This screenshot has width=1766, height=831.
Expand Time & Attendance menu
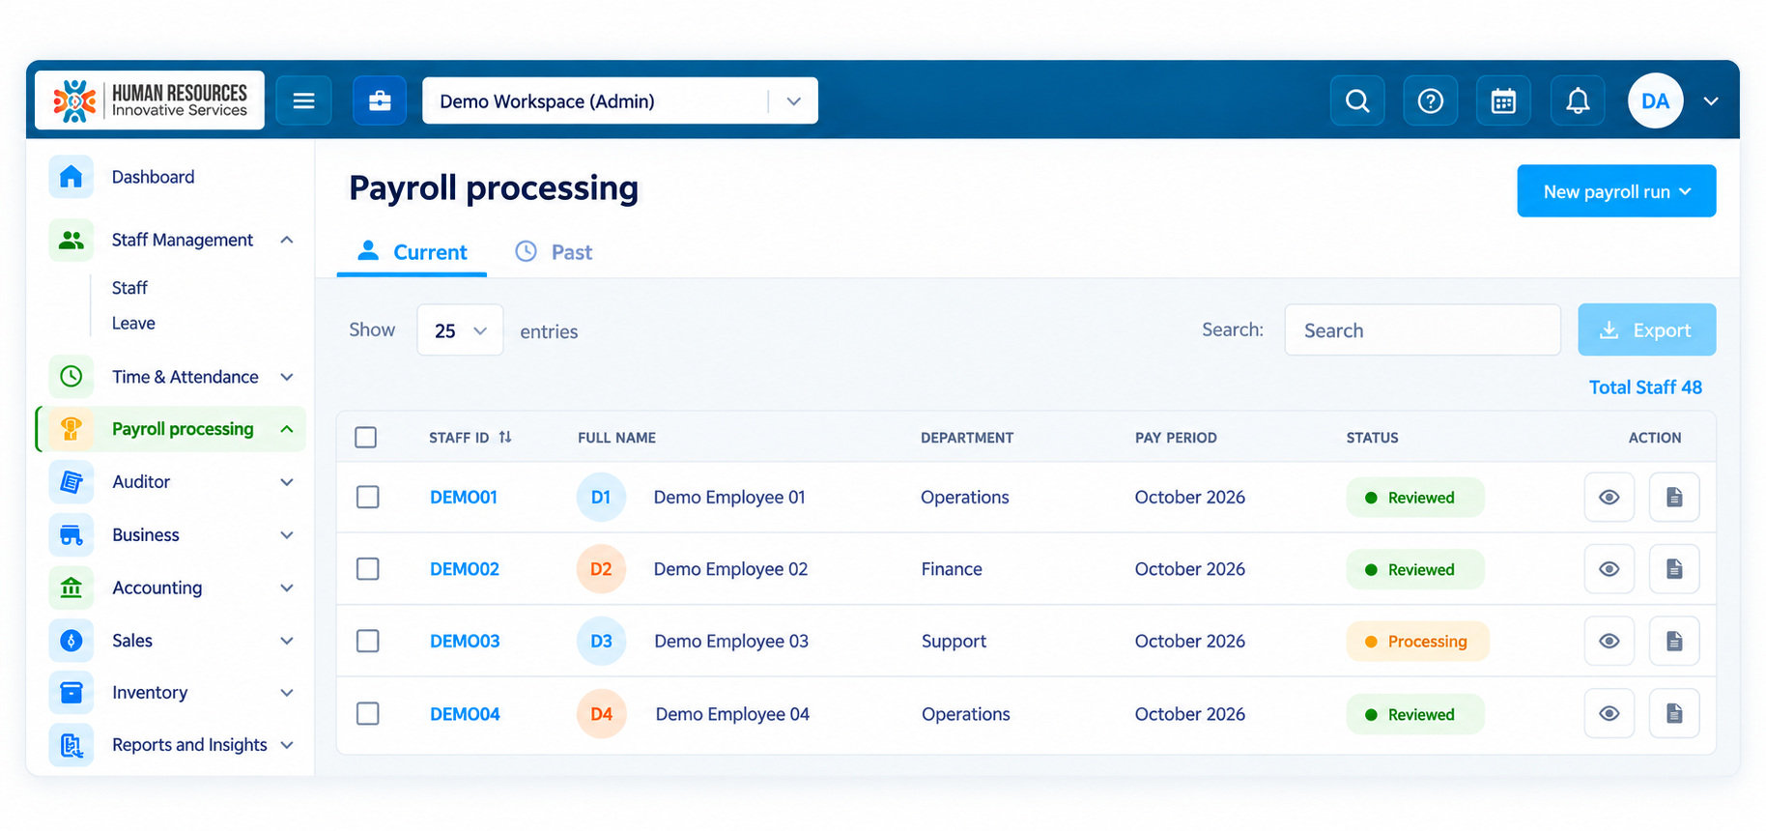tap(287, 377)
